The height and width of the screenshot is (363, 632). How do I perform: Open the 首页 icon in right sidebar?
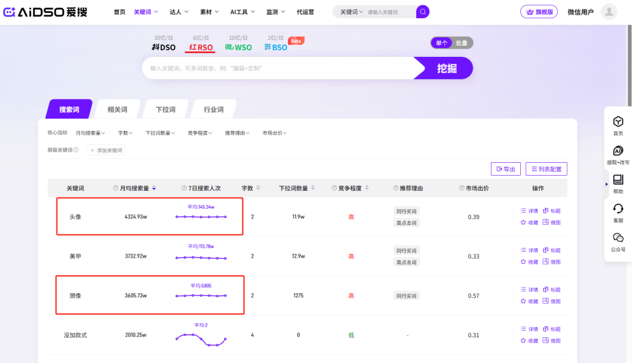(x=618, y=122)
